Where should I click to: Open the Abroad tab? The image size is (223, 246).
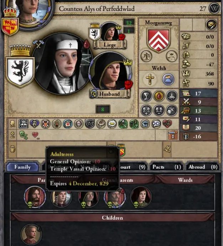pyautogui.click(x=203, y=167)
